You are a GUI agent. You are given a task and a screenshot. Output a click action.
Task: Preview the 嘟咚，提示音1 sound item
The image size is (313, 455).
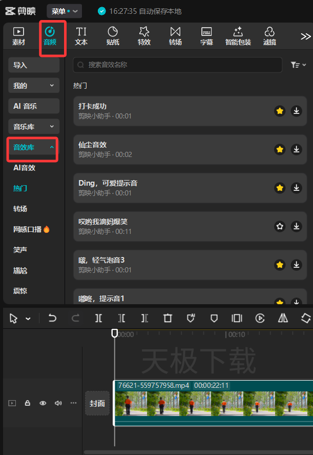(x=190, y=296)
